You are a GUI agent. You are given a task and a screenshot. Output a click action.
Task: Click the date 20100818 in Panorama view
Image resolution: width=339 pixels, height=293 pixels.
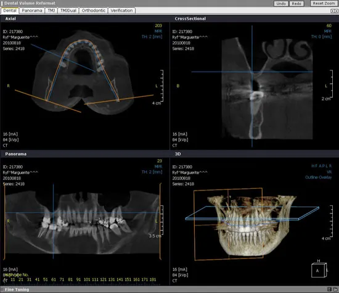pyautogui.click(x=12, y=178)
